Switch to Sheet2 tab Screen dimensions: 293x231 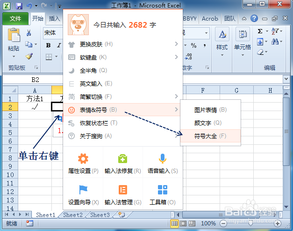click(x=73, y=215)
